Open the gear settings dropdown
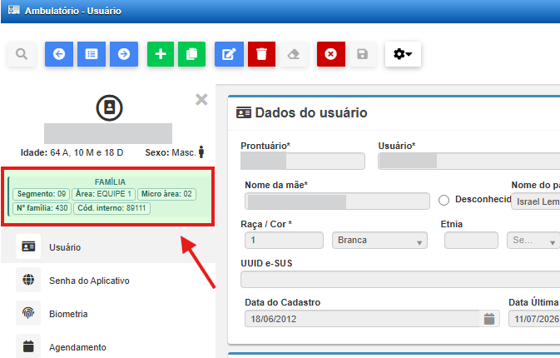The image size is (560, 358). click(x=403, y=54)
